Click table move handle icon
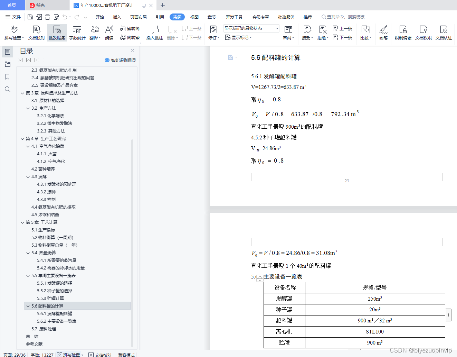The height and width of the screenshot is (357, 457). click(260, 278)
